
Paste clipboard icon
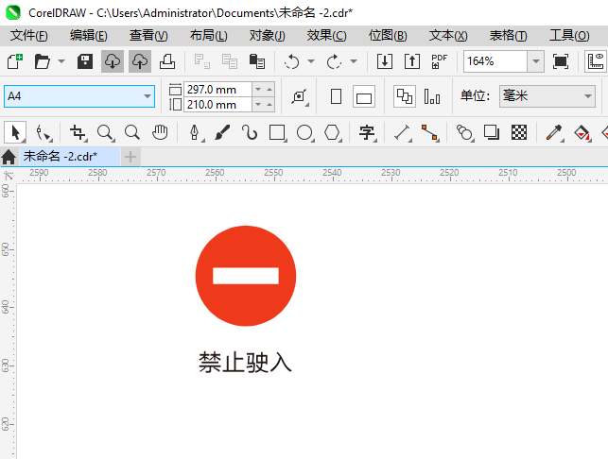click(x=256, y=61)
